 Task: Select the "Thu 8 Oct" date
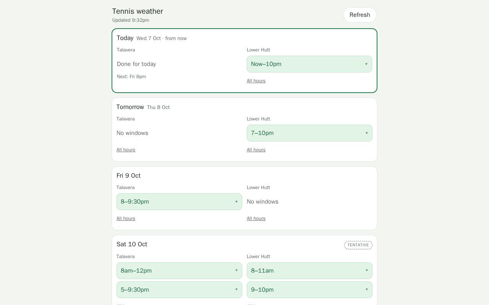[158, 108]
